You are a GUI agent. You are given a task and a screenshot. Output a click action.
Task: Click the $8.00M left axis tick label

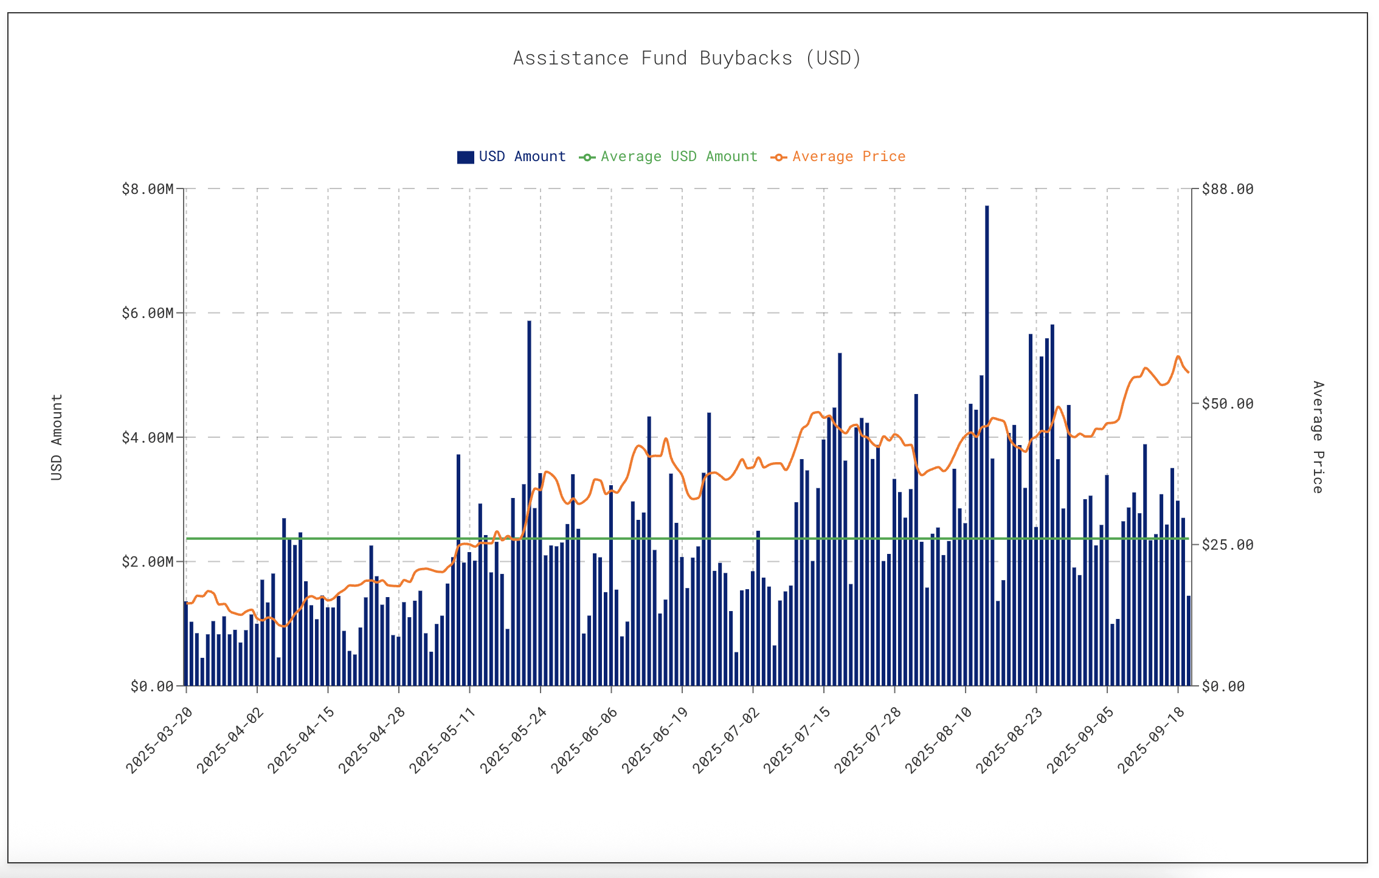pos(148,189)
